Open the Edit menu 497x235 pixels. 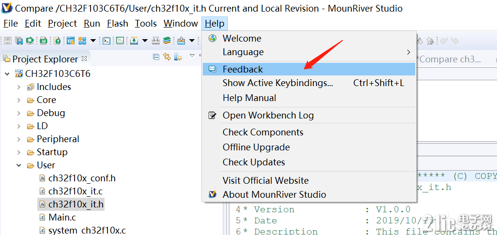[x=33, y=23]
